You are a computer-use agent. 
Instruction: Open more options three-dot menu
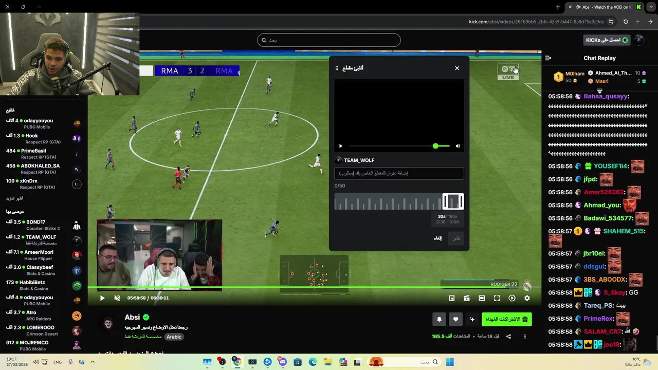(525, 337)
